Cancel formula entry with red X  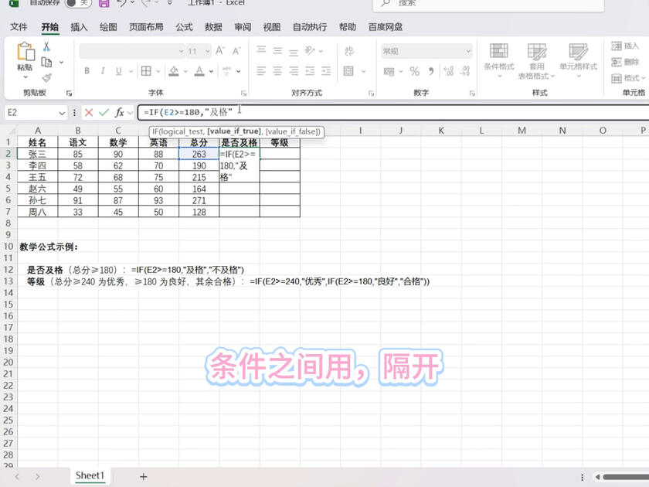[x=89, y=112]
